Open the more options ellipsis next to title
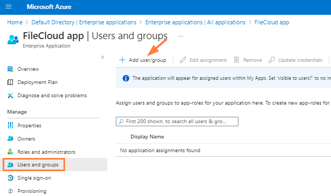 pyautogui.click(x=180, y=36)
